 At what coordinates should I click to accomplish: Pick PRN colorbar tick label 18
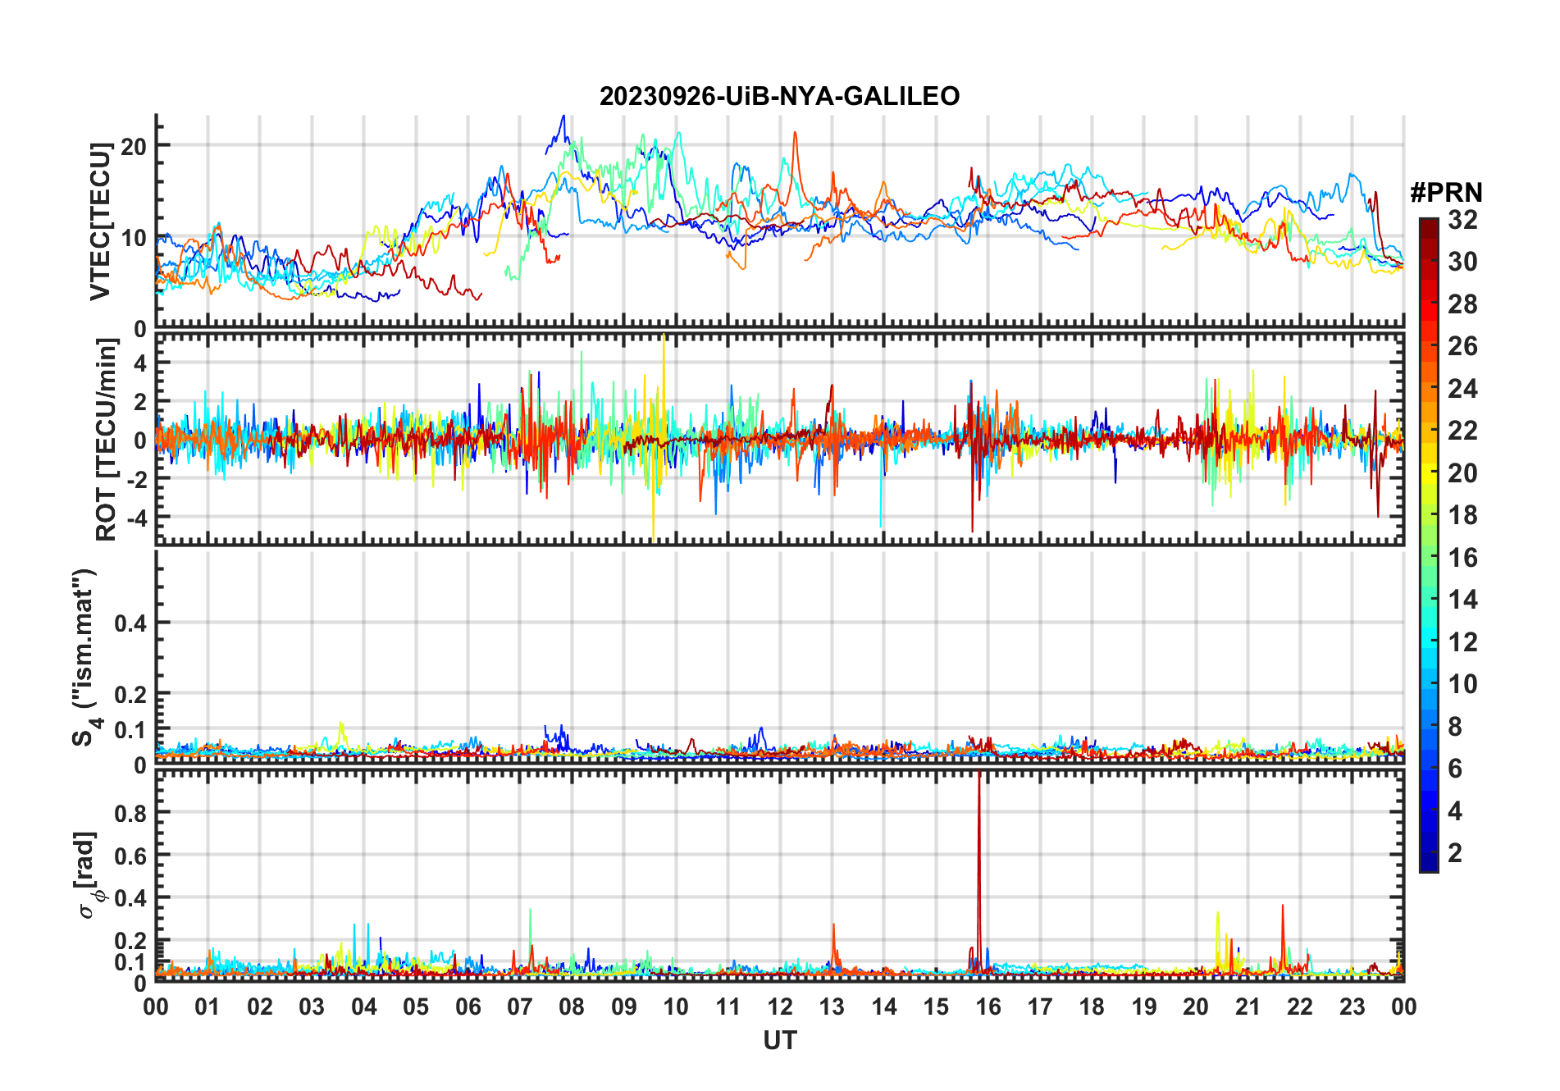1462,515
